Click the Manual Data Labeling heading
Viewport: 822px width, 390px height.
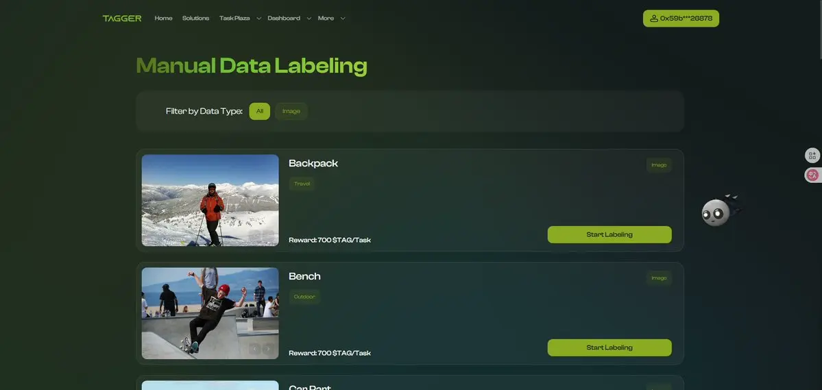(x=252, y=66)
